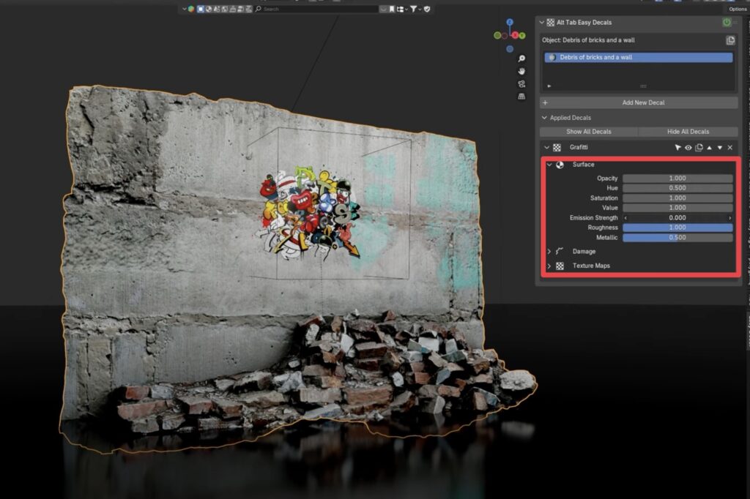Click the select arrow icon for Grafitti
The height and width of the screenshot is (499, 750).
[x=678, y=148]
